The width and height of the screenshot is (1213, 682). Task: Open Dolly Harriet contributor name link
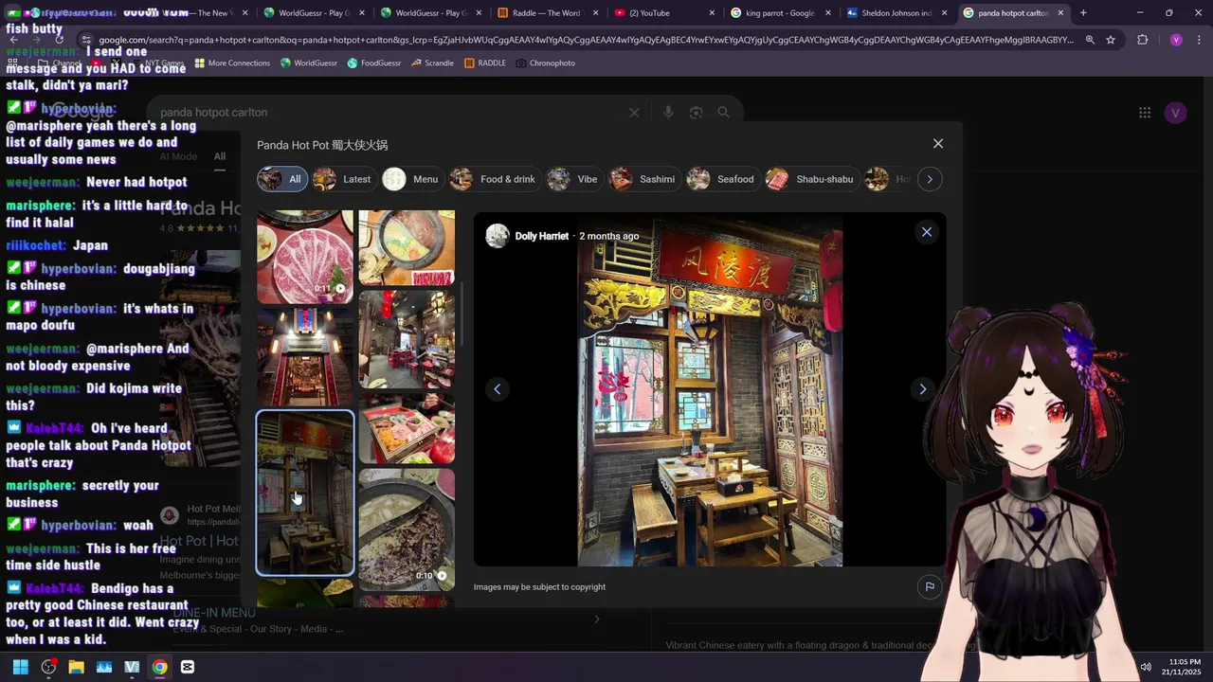[541, 236]
